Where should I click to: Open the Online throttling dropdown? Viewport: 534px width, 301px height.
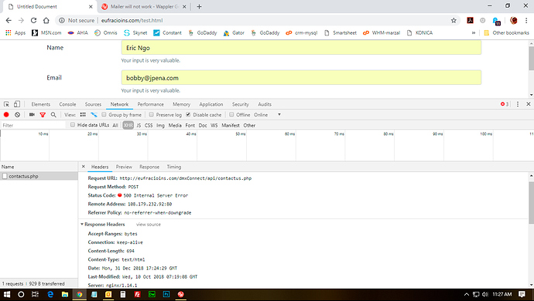267,115
